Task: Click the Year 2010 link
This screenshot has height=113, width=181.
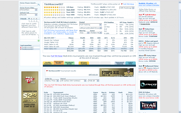Action: [70, 10]
